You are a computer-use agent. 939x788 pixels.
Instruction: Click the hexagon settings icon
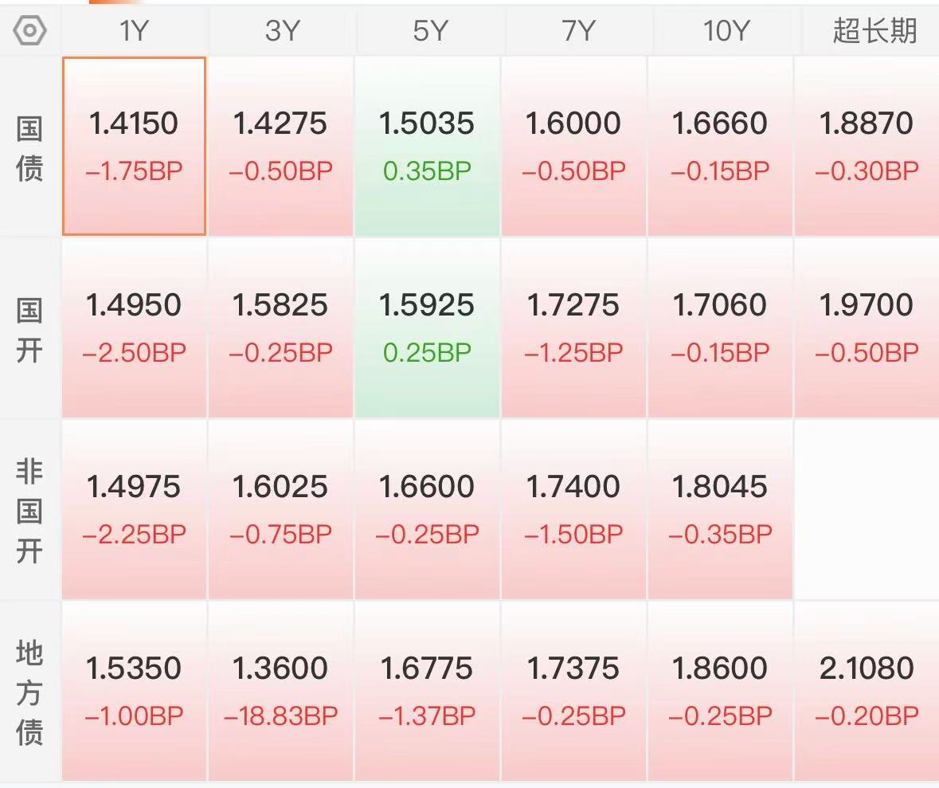click(x=30, y=31)
